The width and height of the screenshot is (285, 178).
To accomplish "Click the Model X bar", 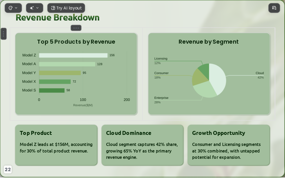I will point(55,82).
